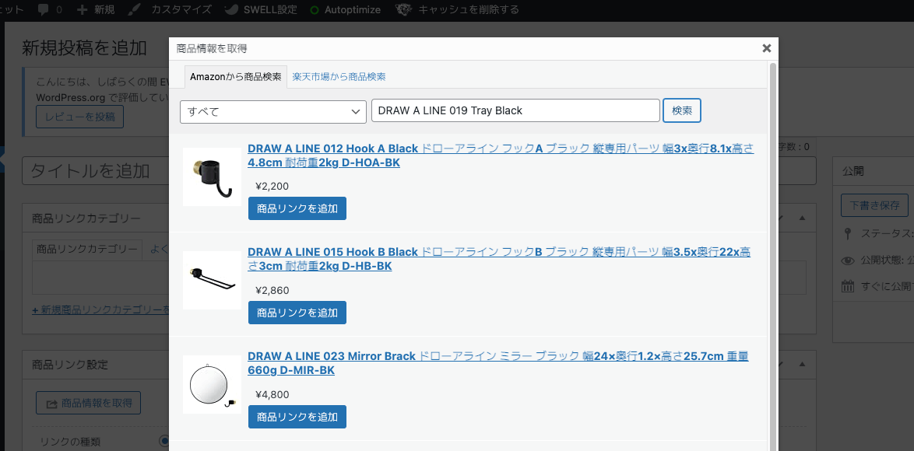Click the green Autoptimize circle icon

click(x=315, y=10)
